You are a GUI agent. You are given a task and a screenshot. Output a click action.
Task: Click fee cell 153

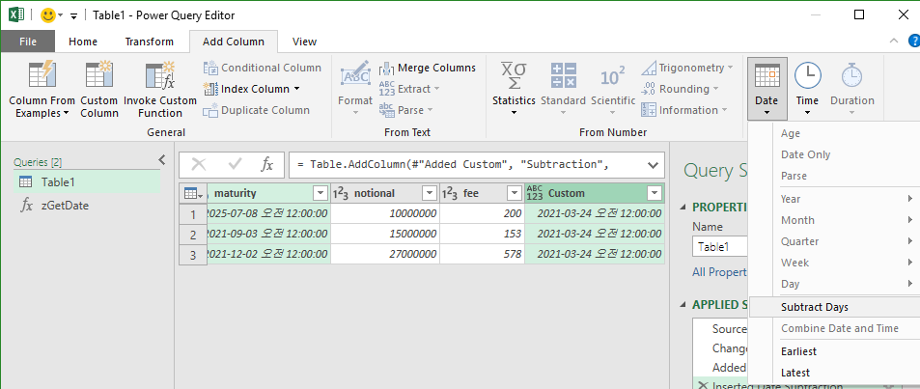482,235
